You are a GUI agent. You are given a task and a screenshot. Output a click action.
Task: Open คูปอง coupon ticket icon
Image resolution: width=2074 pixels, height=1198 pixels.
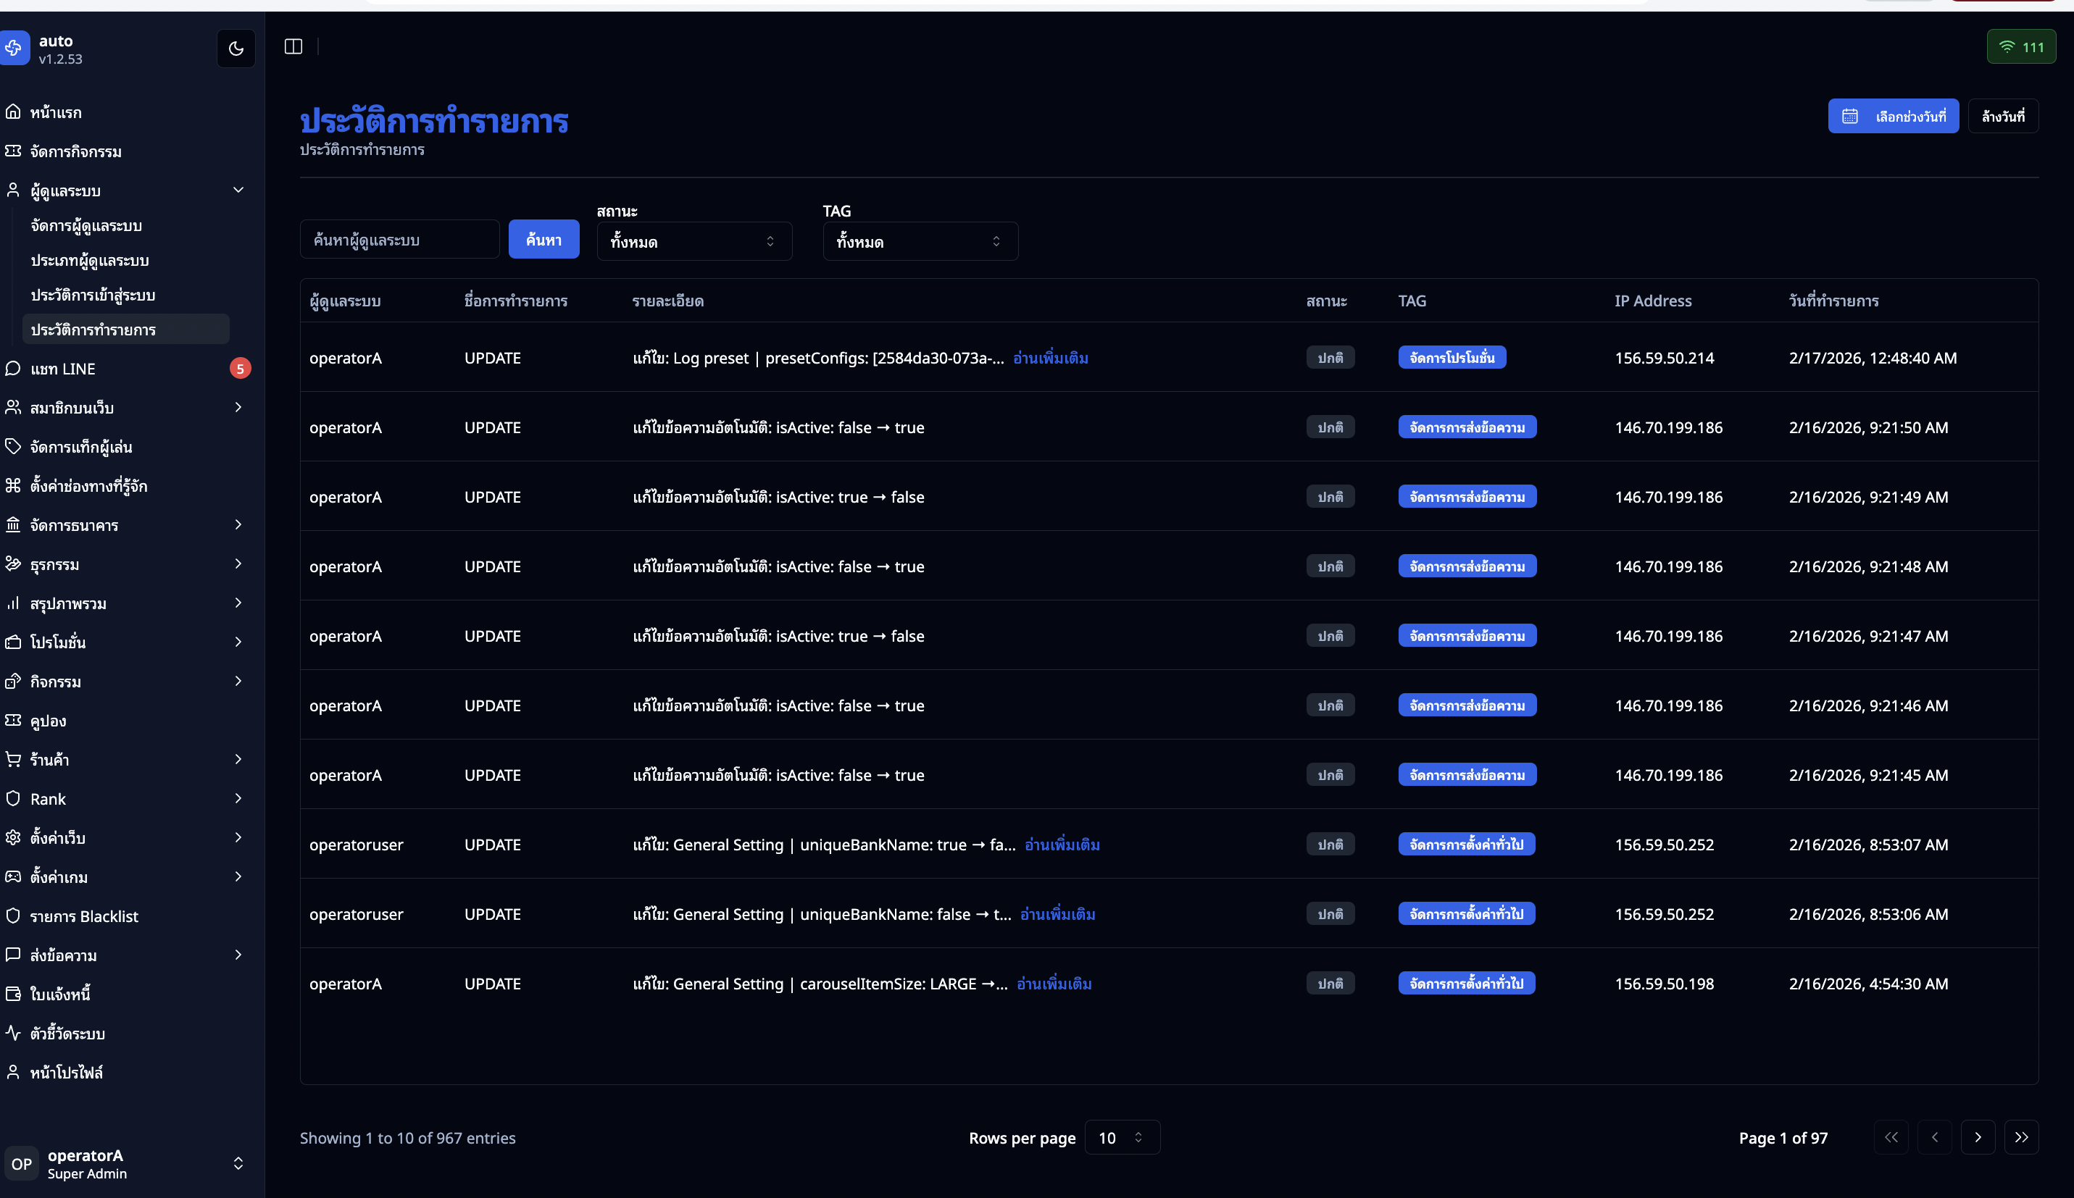click(x=13, y=721)
